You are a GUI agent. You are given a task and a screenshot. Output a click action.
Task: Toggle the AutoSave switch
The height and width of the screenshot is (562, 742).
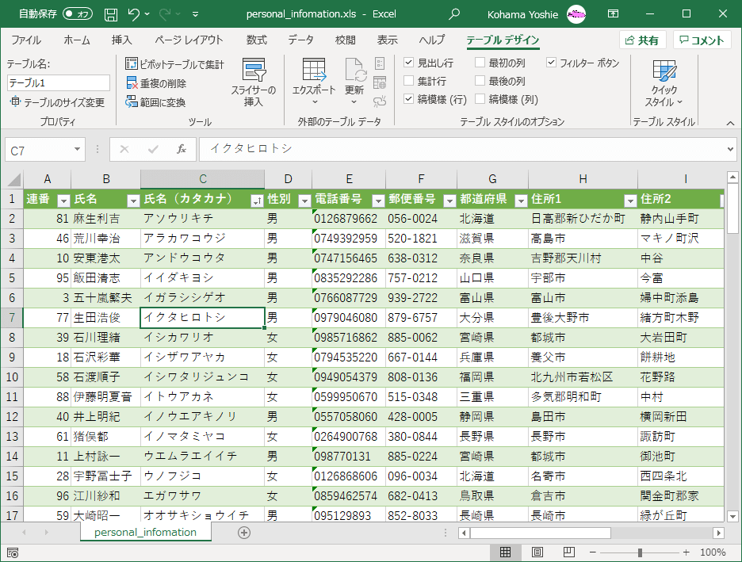[77, 14]
